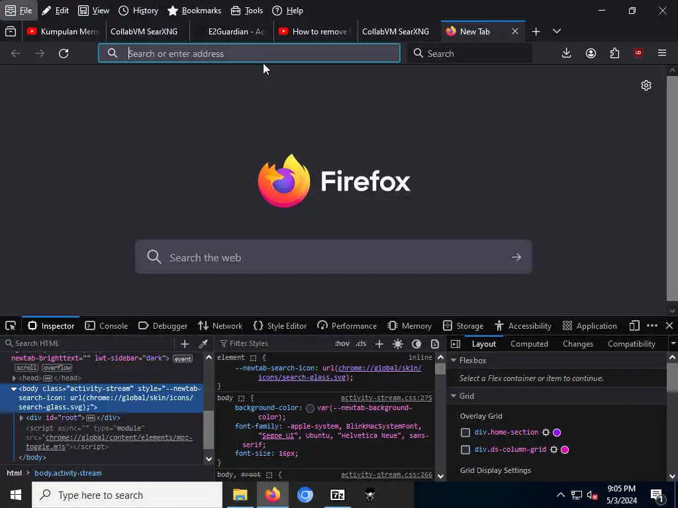
Task: Open the Style Editor tab
Action: click(280, 325)
